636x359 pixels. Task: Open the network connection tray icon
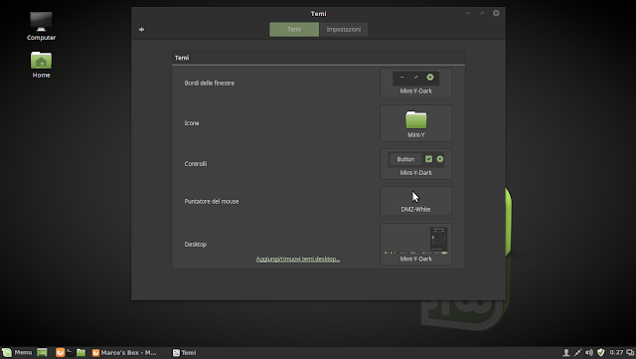577,352
